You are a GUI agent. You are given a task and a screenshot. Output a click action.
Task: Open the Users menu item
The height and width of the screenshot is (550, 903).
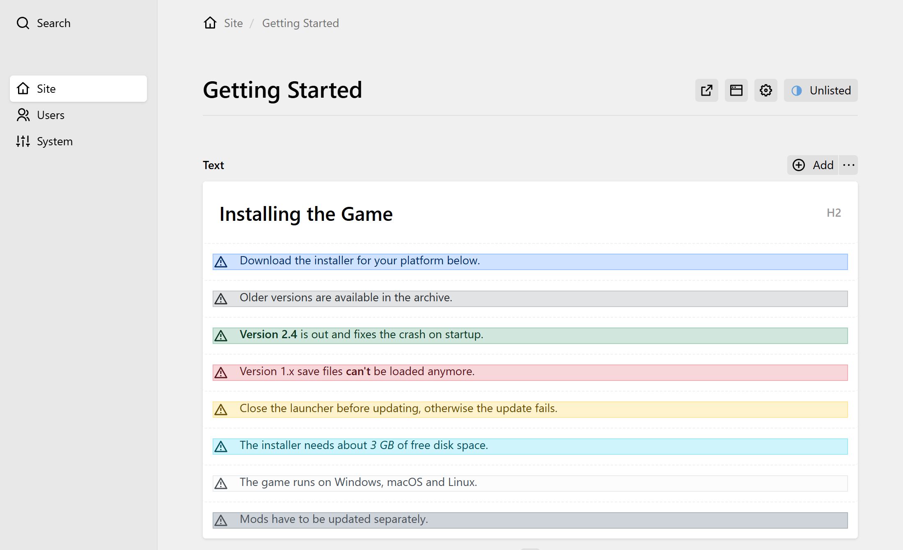[40, 115]
